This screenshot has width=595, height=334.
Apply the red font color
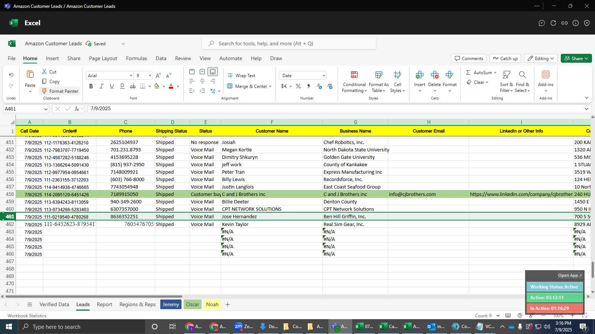pyautogui.click(x=171, y=86)
